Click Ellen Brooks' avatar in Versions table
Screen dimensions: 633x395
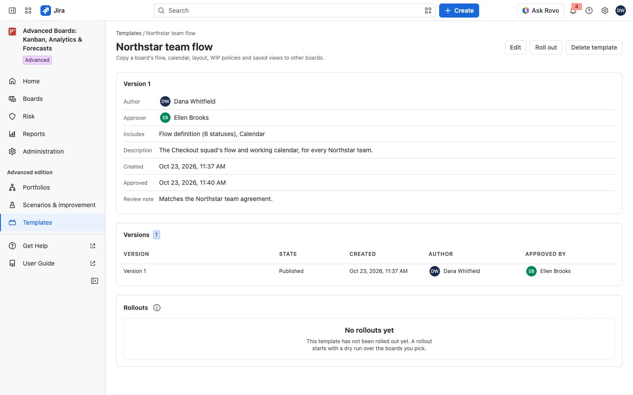coord(531,271)
